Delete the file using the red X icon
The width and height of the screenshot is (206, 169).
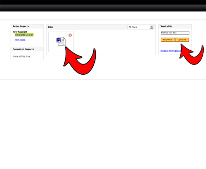click(70, 35)
